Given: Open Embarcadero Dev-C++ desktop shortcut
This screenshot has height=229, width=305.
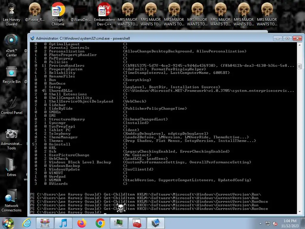Looking at the screenshot, I should point(104,14).
